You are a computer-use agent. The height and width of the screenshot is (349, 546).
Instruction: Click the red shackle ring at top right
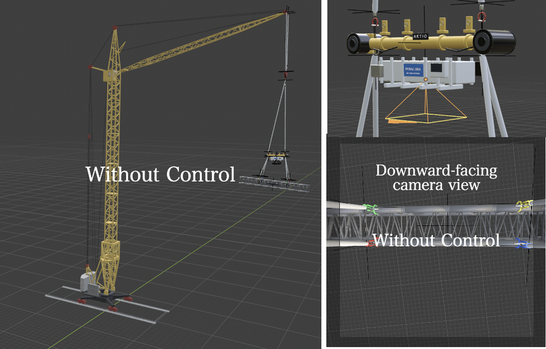(482, 17)
